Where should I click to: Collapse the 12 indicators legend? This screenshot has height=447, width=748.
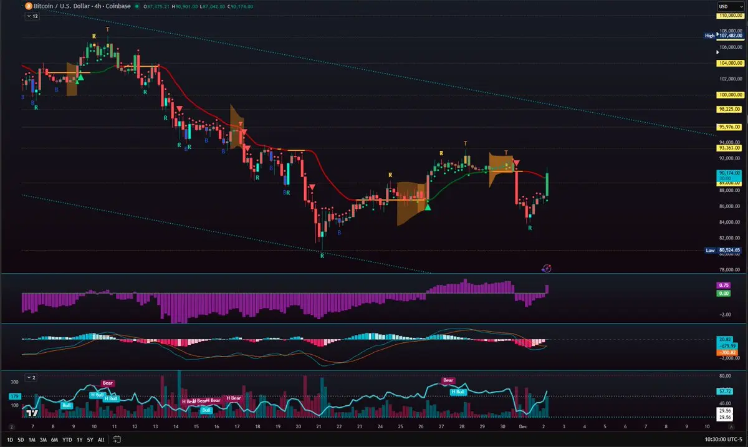click(x=32, y=17)
